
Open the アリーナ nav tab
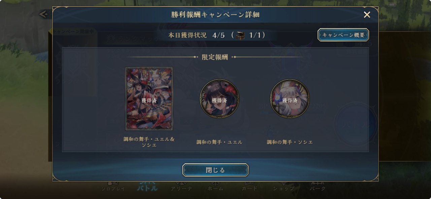pyautogui.click(x=181, y=189)
